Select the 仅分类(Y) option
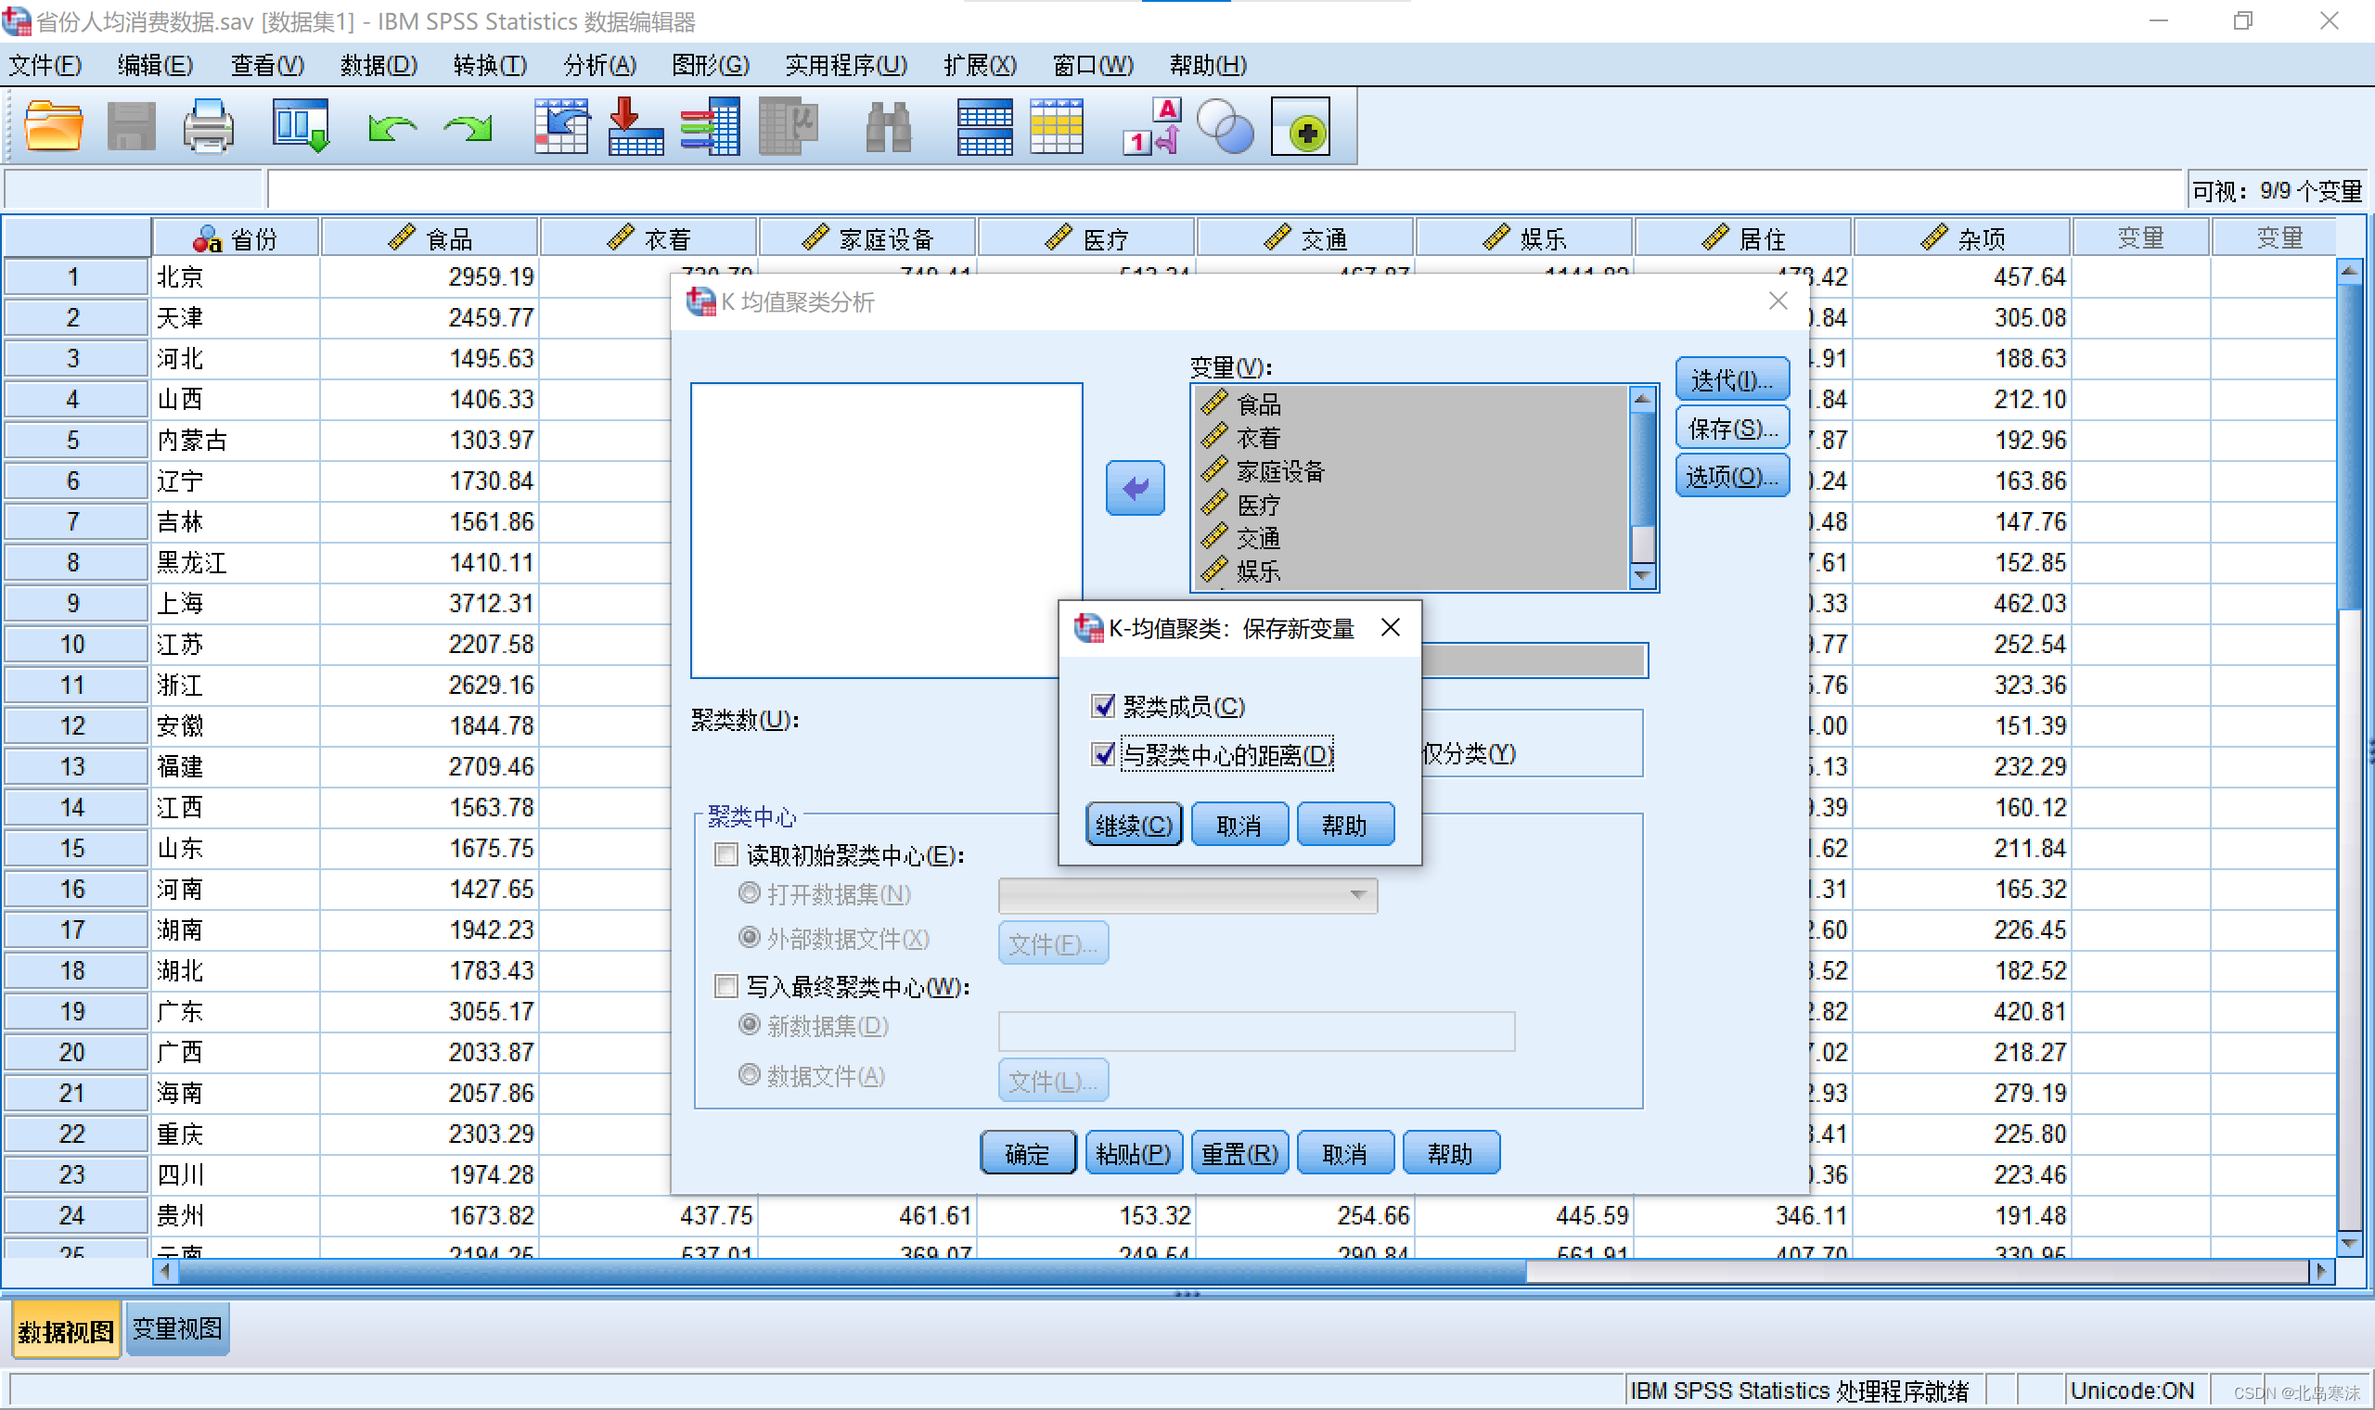The image size is (2375, 1410). point(1468,753)
